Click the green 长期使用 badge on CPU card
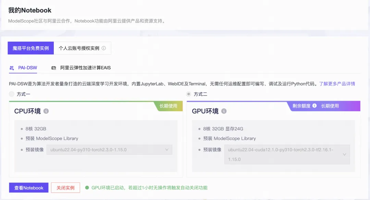The image size is (370, 200). [168, 106]
